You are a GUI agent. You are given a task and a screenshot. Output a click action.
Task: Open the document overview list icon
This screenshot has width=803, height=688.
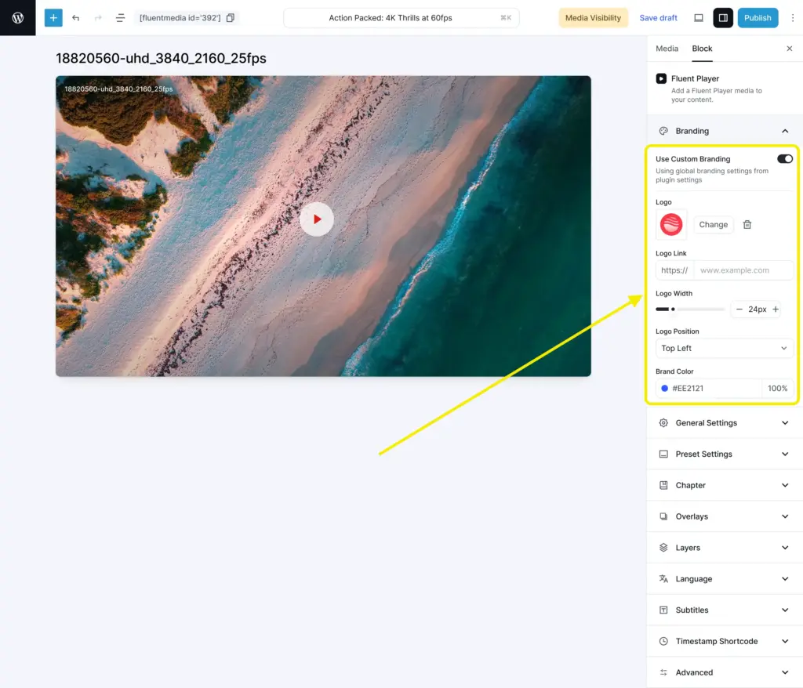[120, 17]
